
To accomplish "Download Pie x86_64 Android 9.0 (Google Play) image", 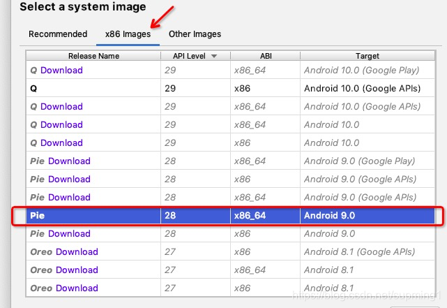I will pyautogui.click(x=69, y=161).
